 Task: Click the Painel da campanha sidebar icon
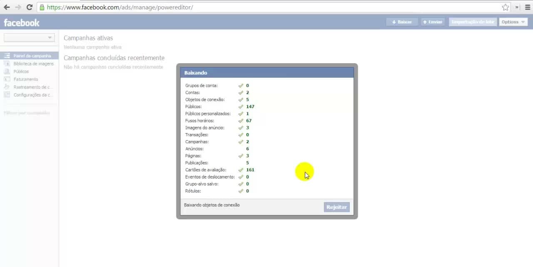[7, 56]
